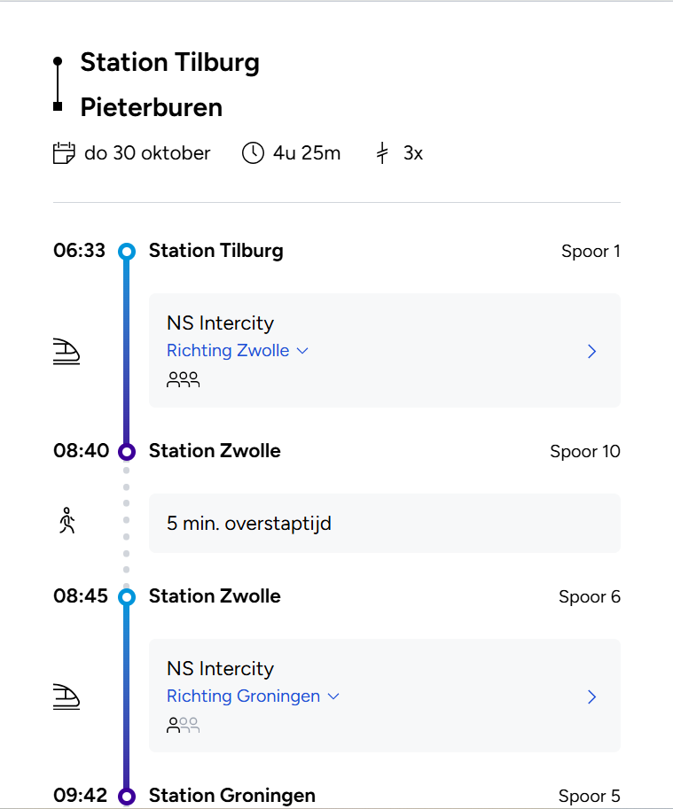Click the Spoor 10 platform label
The width and height of the screenshot is (673, 809).
pyautogui.click(x=585, y=452)
